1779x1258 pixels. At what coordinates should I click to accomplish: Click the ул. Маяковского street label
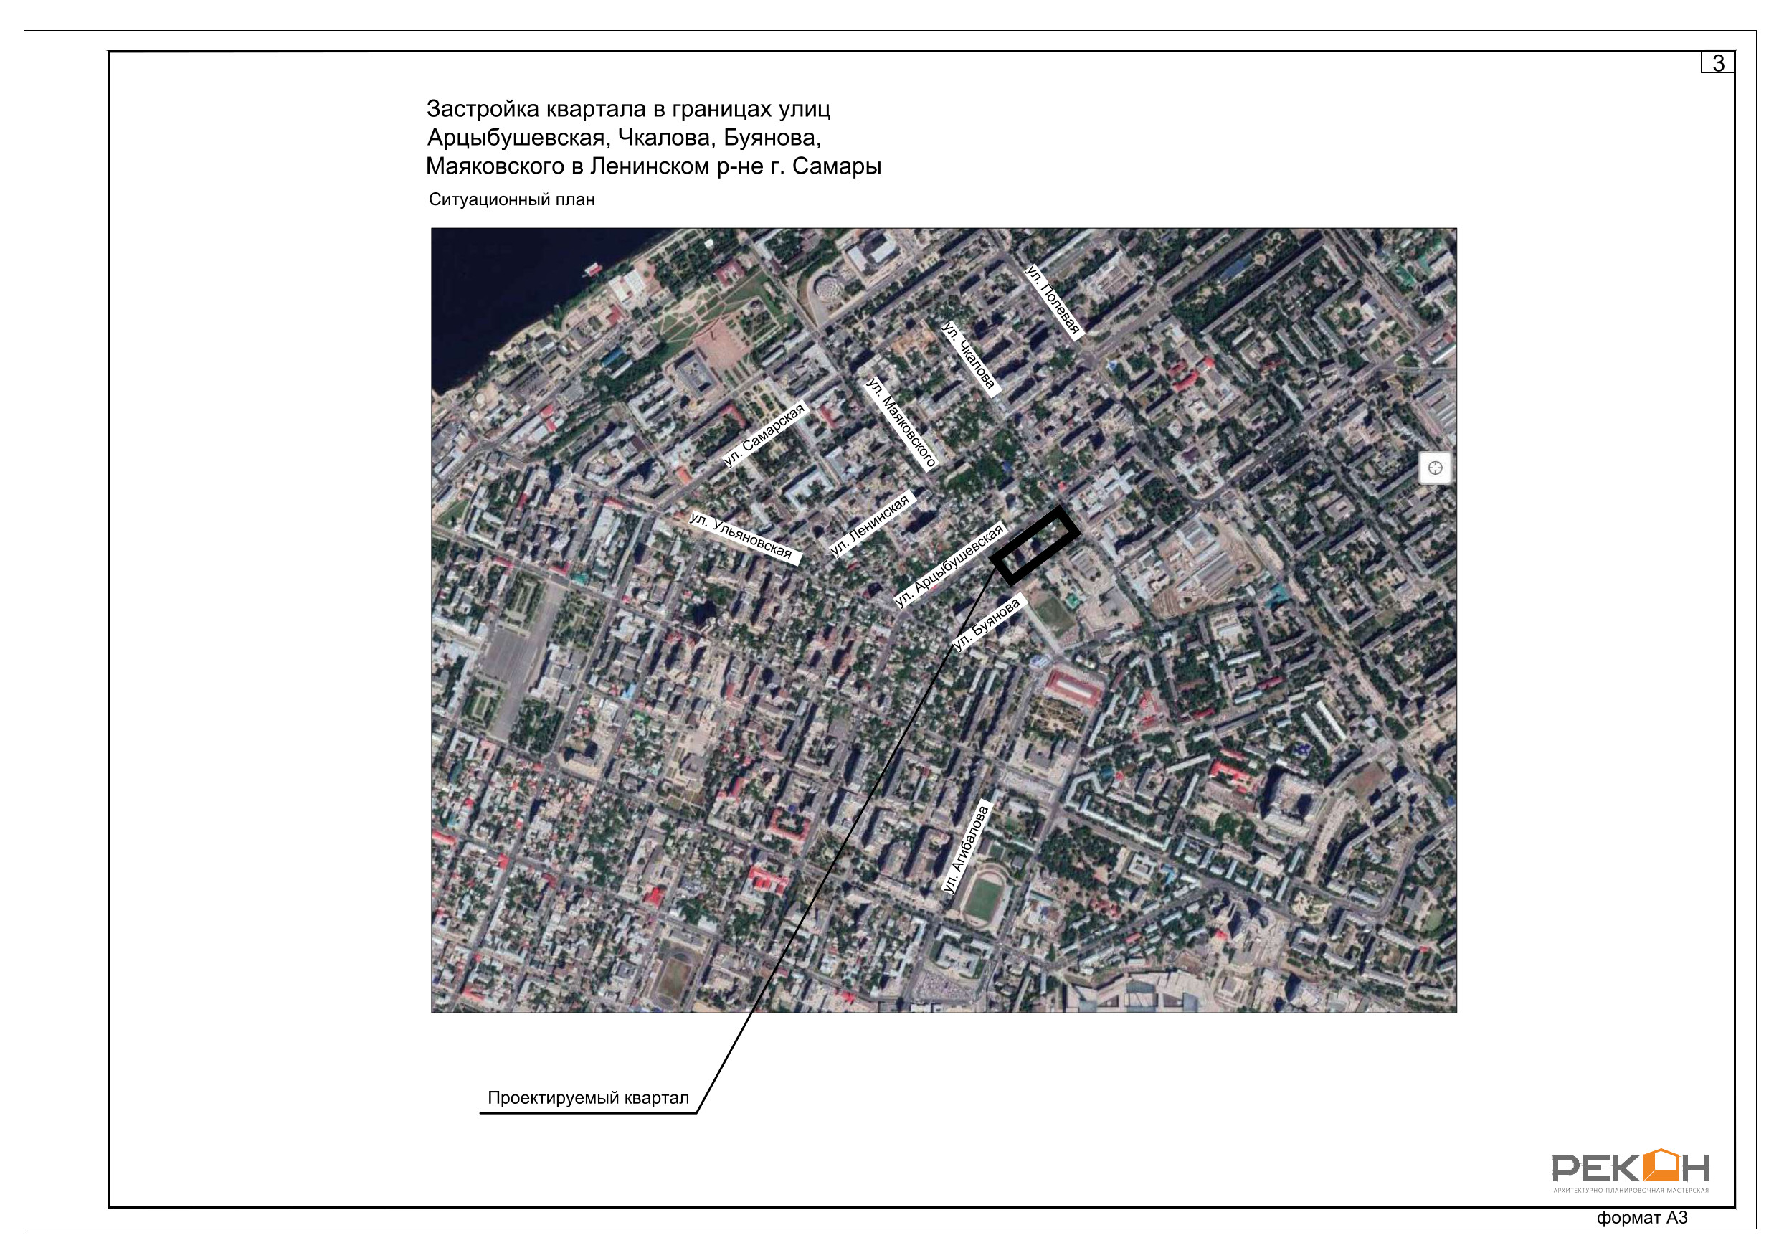coord(901,423)
